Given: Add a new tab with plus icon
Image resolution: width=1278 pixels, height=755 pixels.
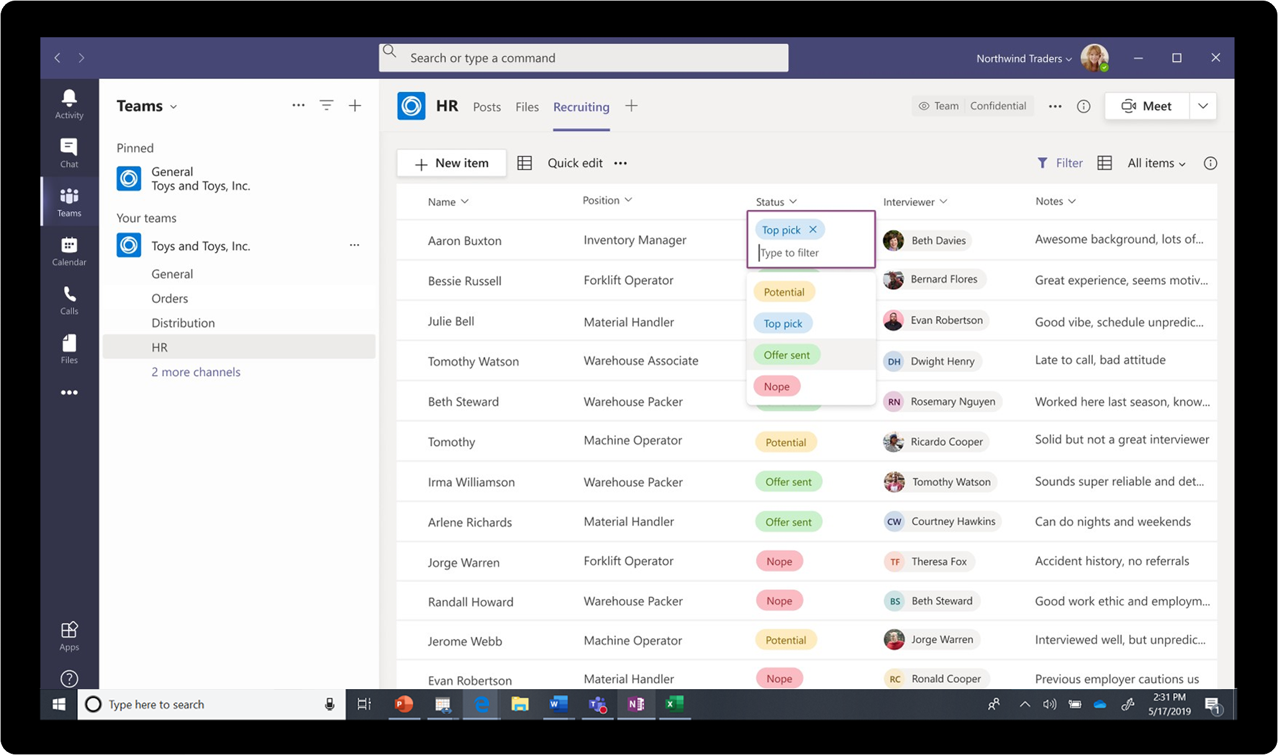Looking at the screenshot, I should [x=631, y=106].
